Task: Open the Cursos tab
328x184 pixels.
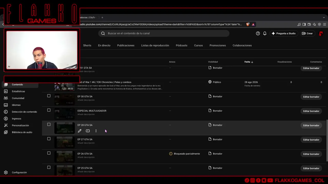Action: (x=198, y=45)
